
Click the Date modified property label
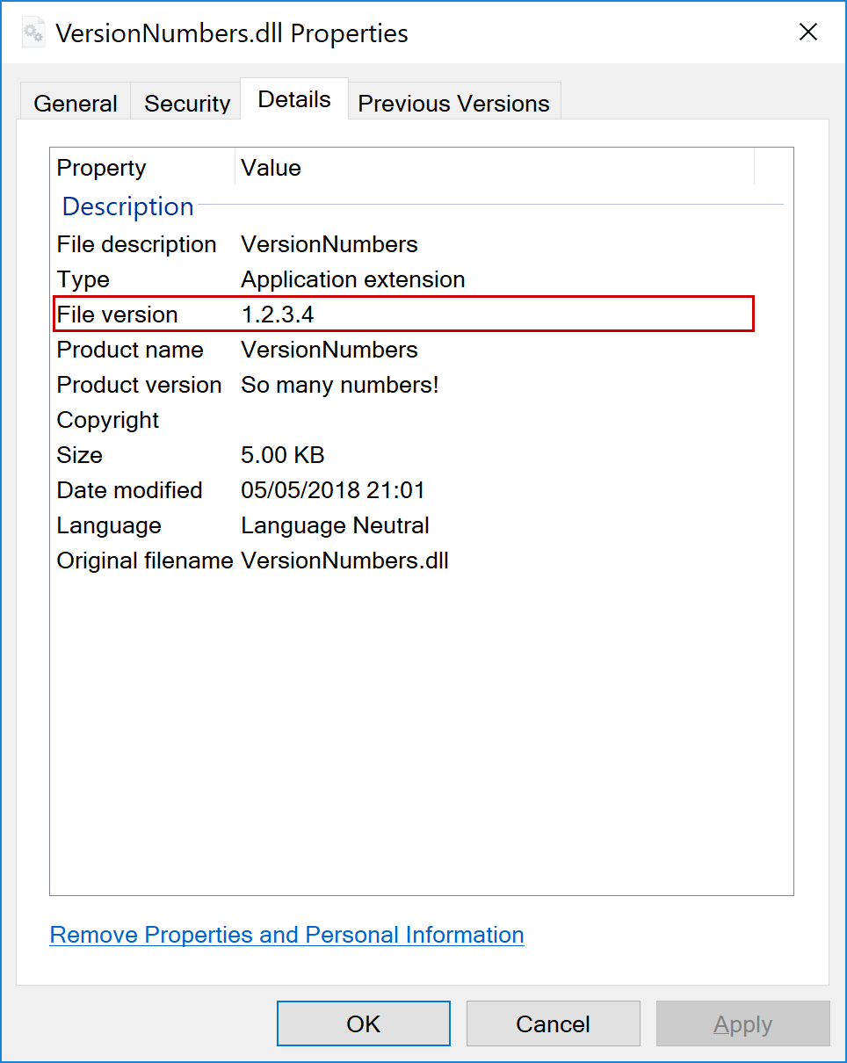tap(130, 490)
